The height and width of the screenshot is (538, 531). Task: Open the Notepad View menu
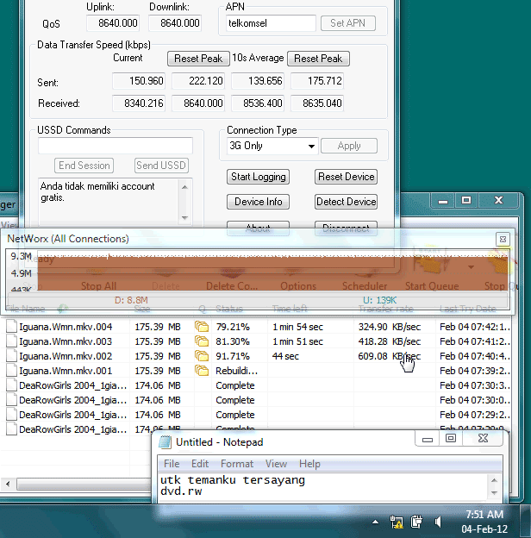point(276,464)
